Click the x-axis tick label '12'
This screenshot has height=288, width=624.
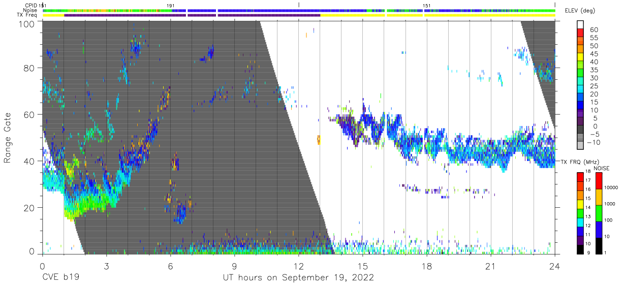tap(298, 266)
